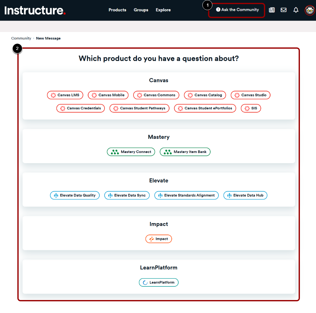Choose Elevate Standards Alignment
This screenshot has height=313, width=316.
186,195
